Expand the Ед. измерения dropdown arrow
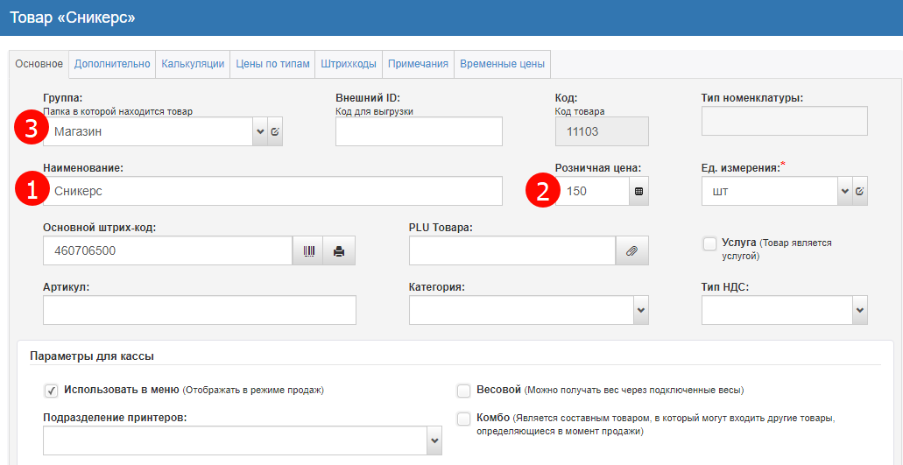Image resolution: width=903 pixels, height=465 pixels. pos(844,191)
